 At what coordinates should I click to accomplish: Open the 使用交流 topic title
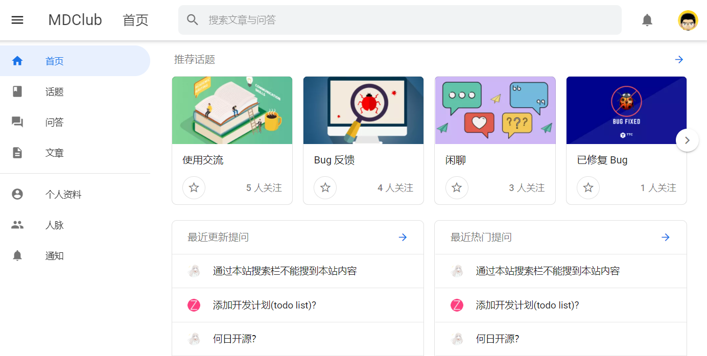click(203, 160)
